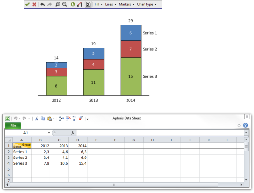Open the Chart type dropdown
Screen dimensions: 254x193
point(146,4)
